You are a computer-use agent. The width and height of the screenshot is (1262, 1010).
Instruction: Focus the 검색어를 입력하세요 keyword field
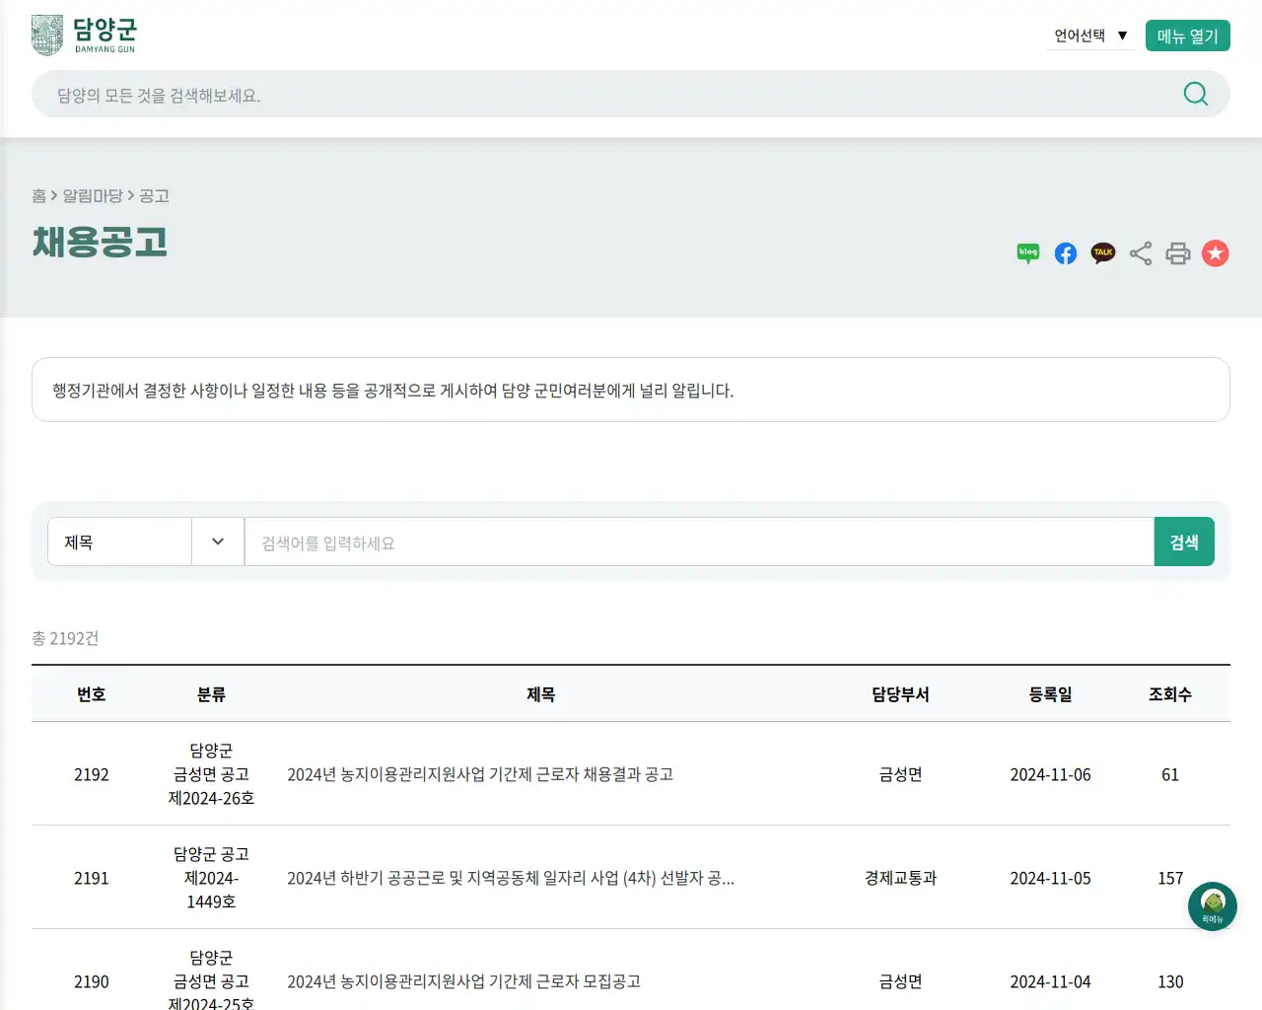tap(592, 541)
